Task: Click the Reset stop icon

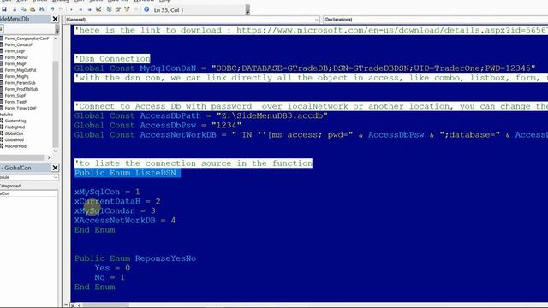Action: click(89, 9)
